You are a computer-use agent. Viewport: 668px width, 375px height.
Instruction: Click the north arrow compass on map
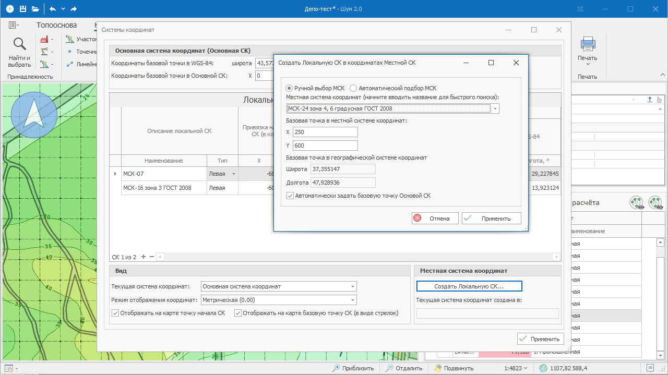[34, 114]
